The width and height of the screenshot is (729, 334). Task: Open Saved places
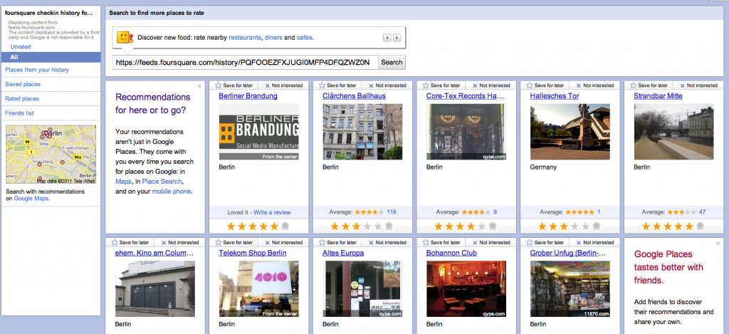[22, 84]
